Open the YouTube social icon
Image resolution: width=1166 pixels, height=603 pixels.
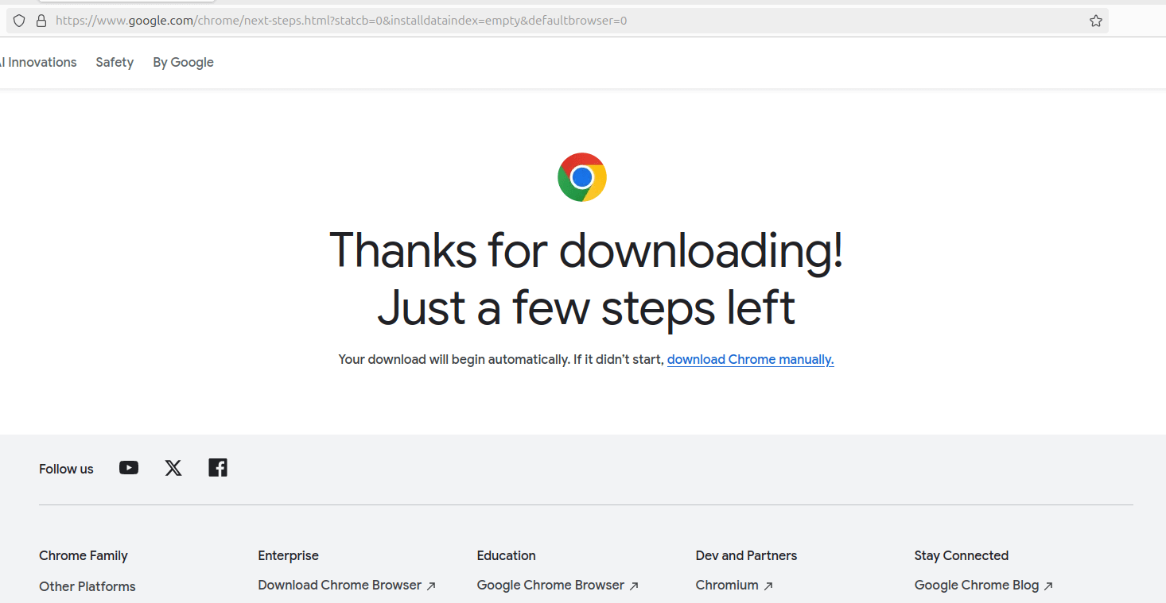click(x=129, y=468)
